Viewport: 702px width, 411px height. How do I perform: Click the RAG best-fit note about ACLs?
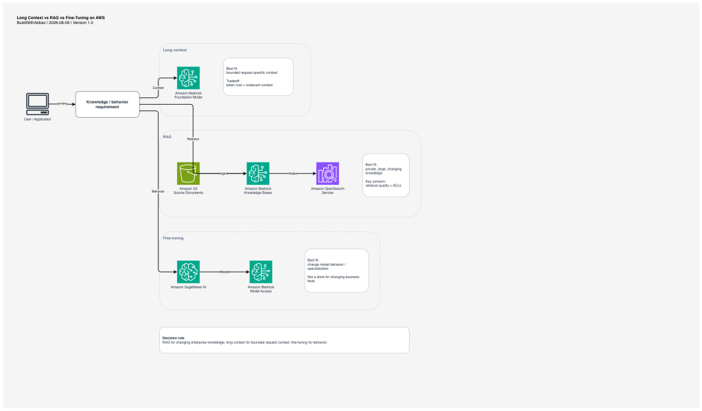coord(386,175)
